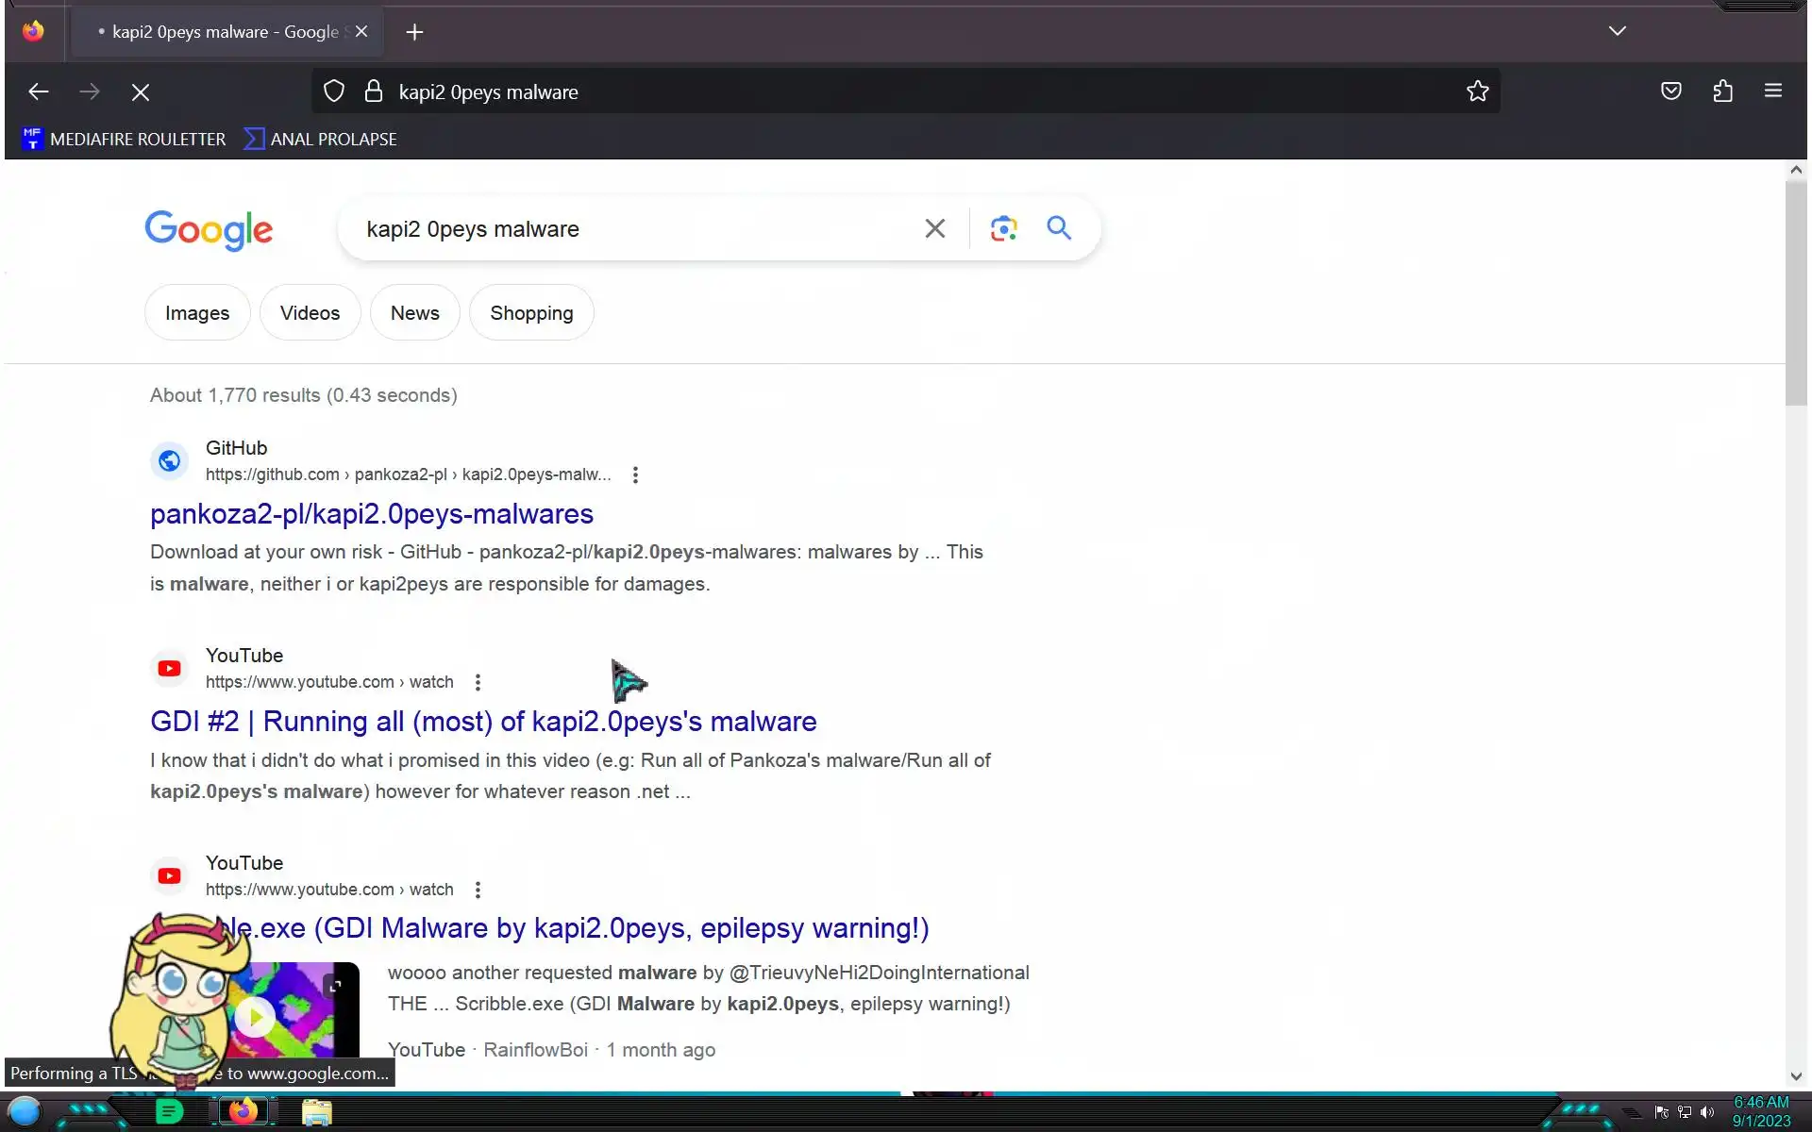
Task: Click the tracking protection shield icon
Action: click(x=334, y=92)
